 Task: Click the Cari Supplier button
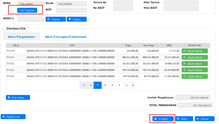click(x=27, y=10)
